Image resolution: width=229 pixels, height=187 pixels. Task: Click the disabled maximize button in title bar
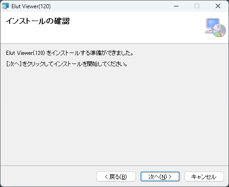click(x=197, y=6)
